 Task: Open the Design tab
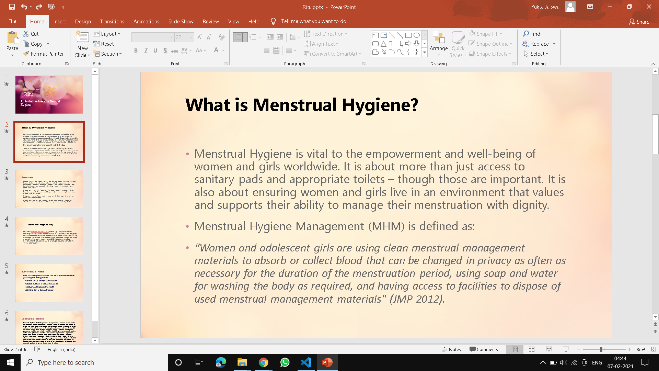[83, 21]
